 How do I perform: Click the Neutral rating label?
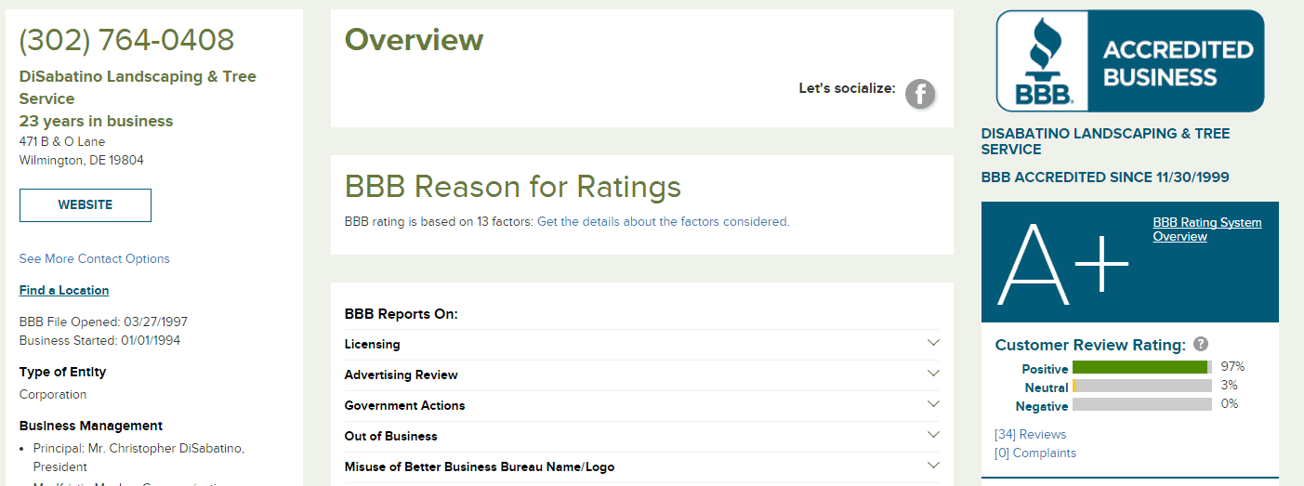(x=1047, y=387)
